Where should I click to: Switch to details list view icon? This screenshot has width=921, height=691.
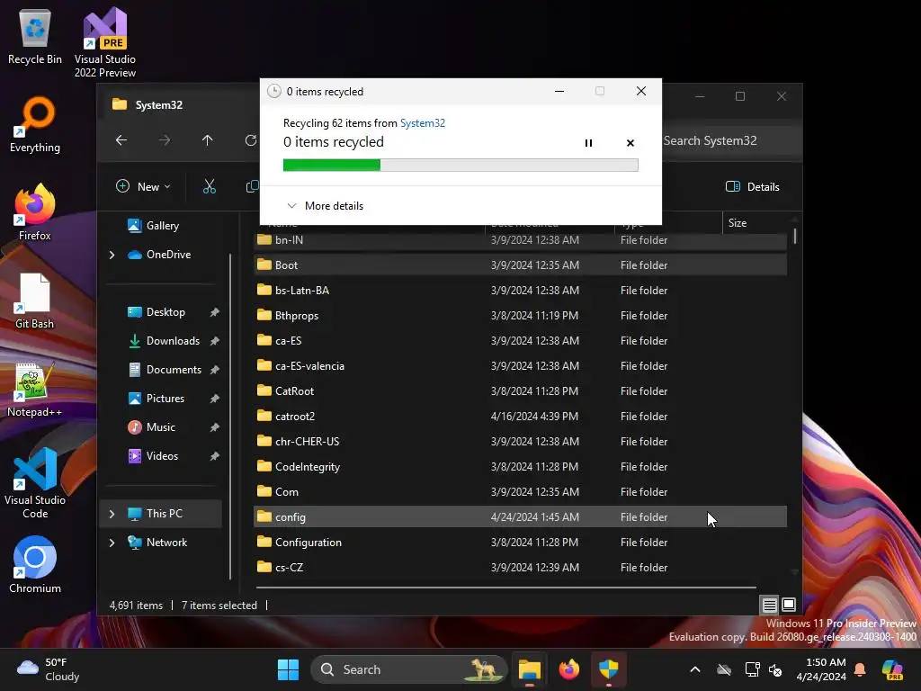click(x=770, y=604)
